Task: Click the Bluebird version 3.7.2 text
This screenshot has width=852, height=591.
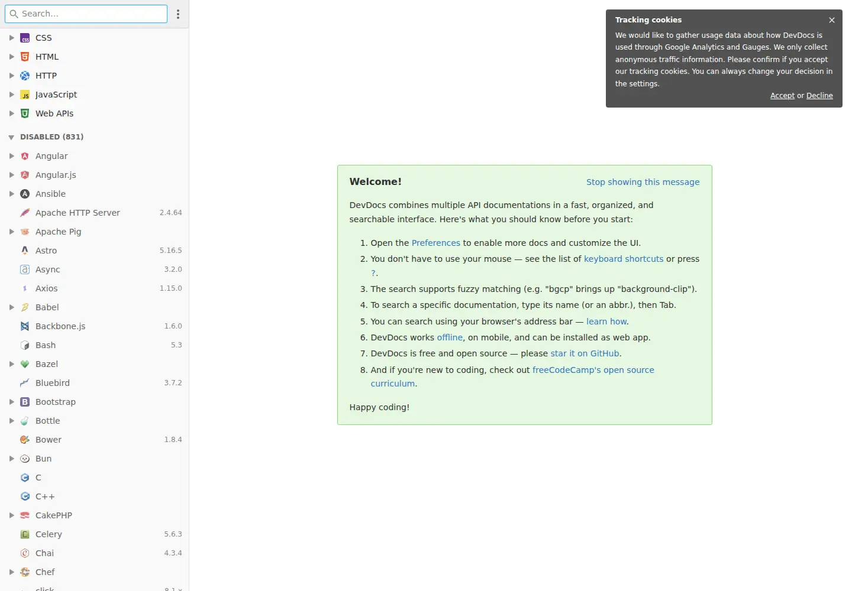Action: click(173, 383)
